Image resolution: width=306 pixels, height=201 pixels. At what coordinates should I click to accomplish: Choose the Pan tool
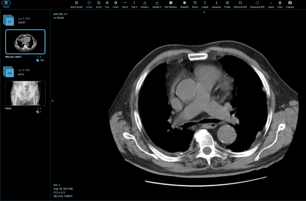click(107, 4)
